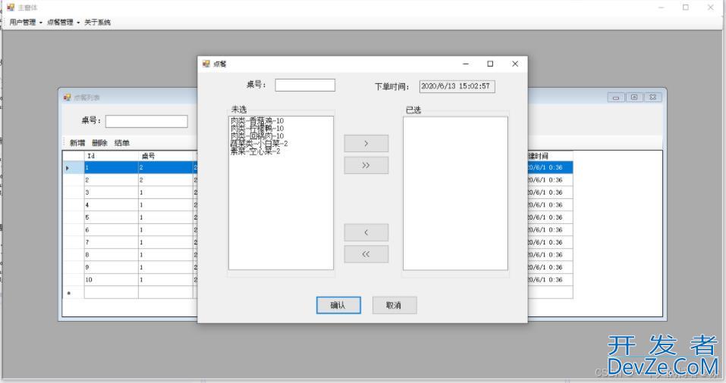
Task: Move selected dish right with > button
Action: (366, 144)
